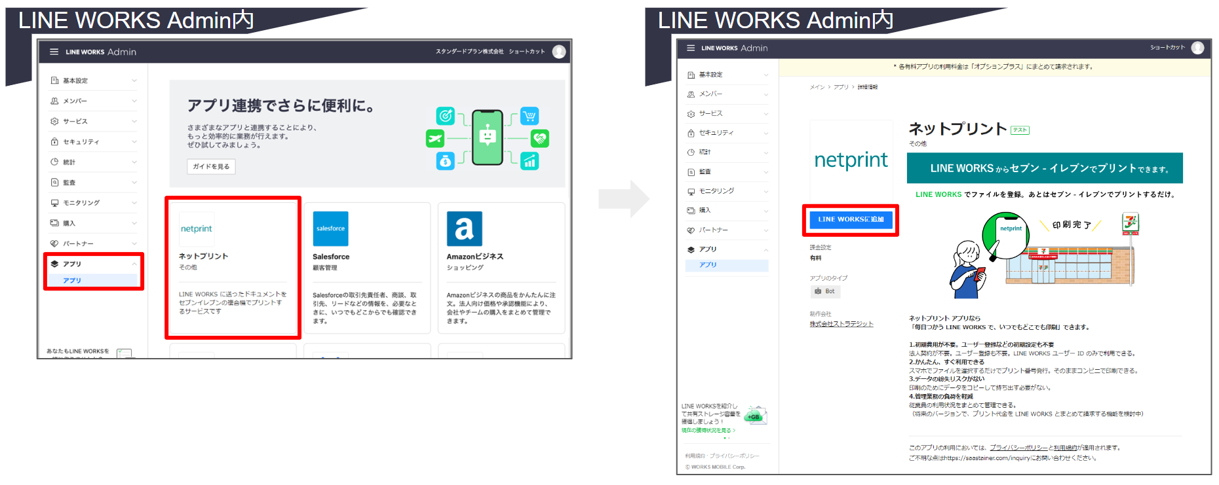
Task: Expand 購入 chevron in right screen sidebar
Action: pyautogui.click(x=766, y=211)
